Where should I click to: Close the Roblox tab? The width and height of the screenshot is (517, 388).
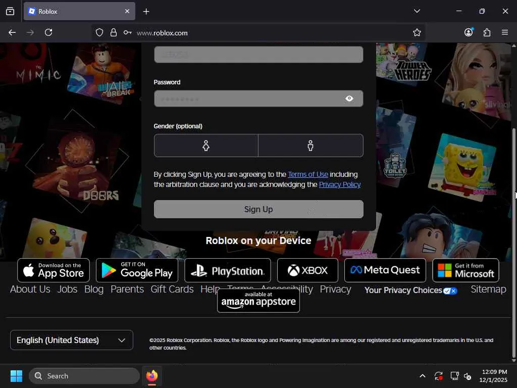coord(127,11)
